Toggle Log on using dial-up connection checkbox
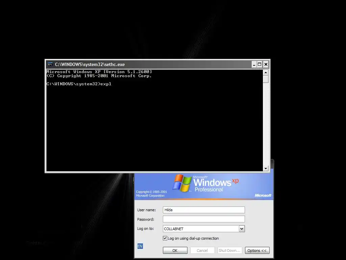The image size is (346, 260). pos(165,238)
